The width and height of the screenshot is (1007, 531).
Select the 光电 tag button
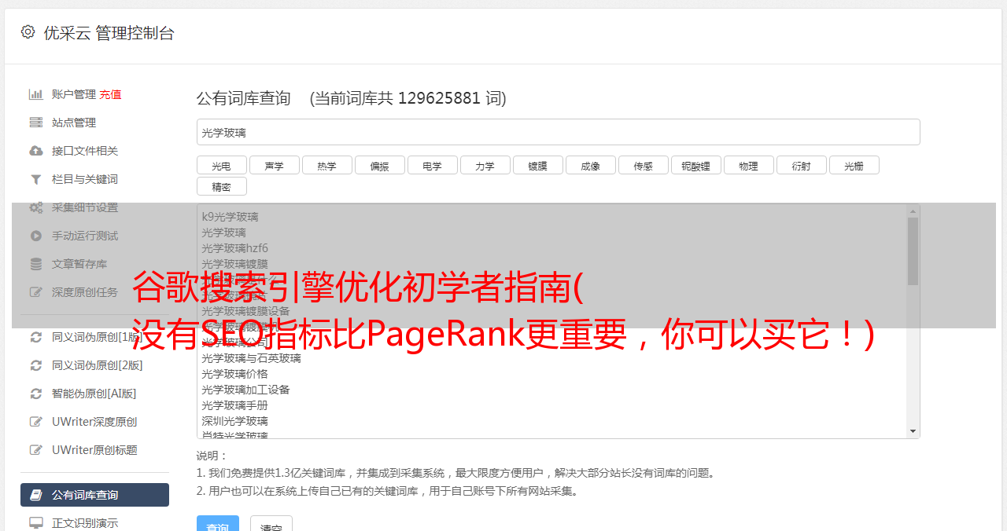click(x=221, y=165)
